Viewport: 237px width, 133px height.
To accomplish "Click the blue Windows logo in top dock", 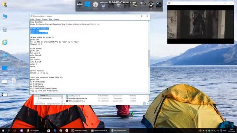I will click(87, 4).
